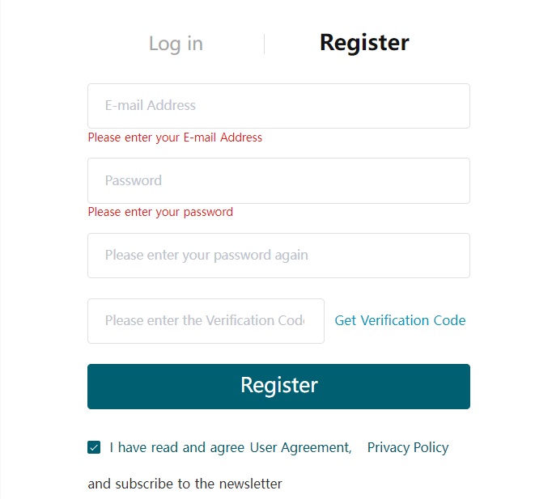Screen dimensions: 552x499
Task: Click the 'E-mail Address' placeholder text
Action: pos(151,105)
